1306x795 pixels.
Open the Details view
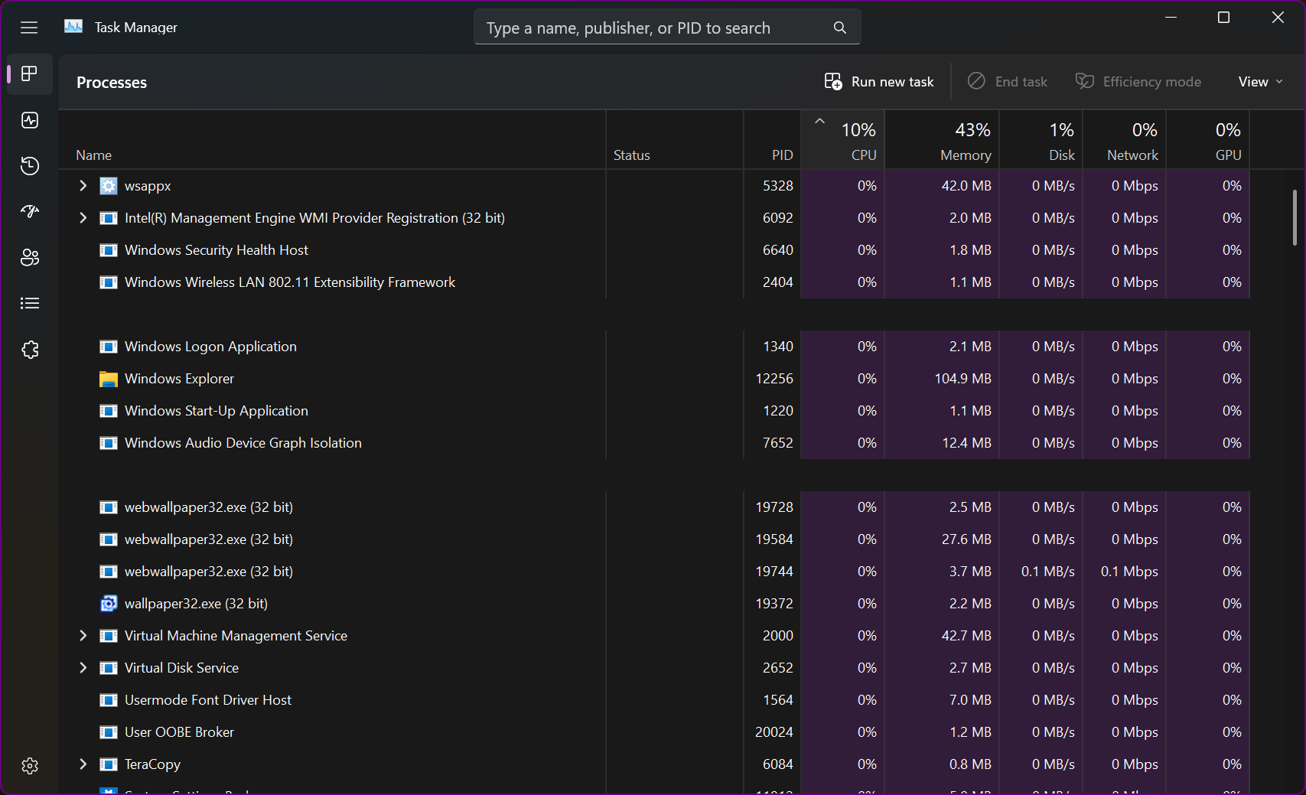(29, 303)
